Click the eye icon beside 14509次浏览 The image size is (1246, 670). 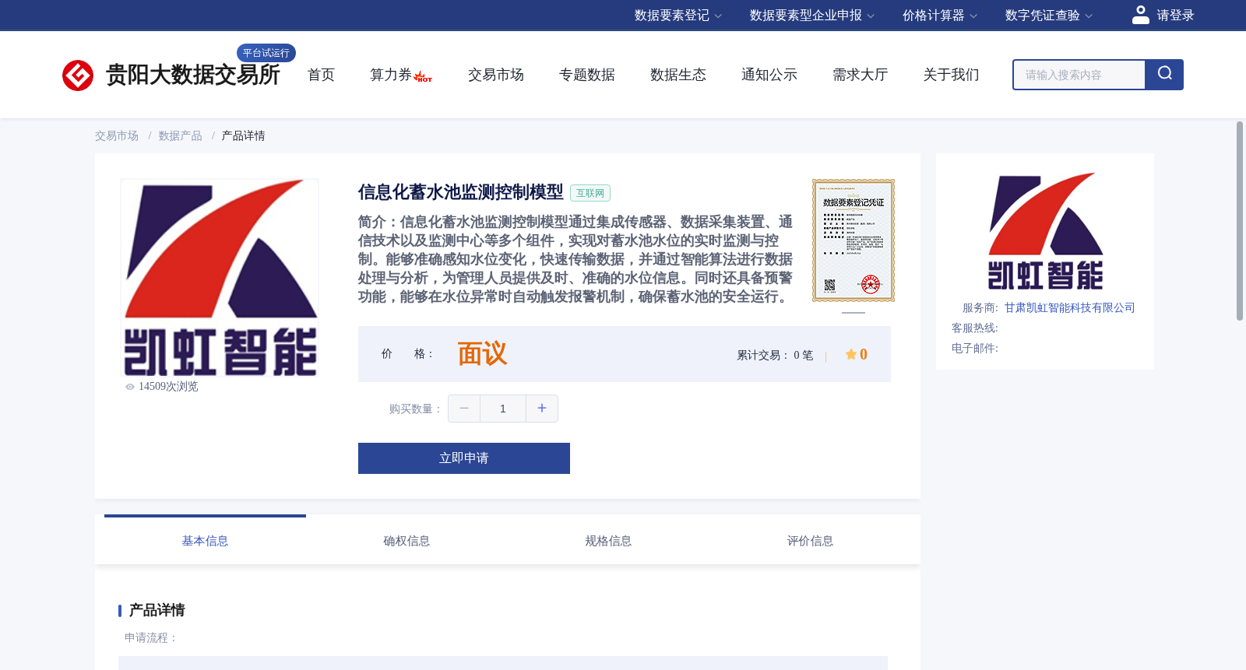[x=130, y=387]
